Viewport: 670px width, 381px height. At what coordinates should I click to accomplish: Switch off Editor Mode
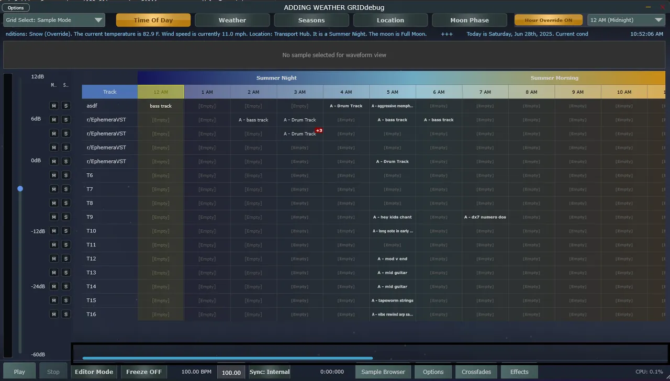point(94,372)
